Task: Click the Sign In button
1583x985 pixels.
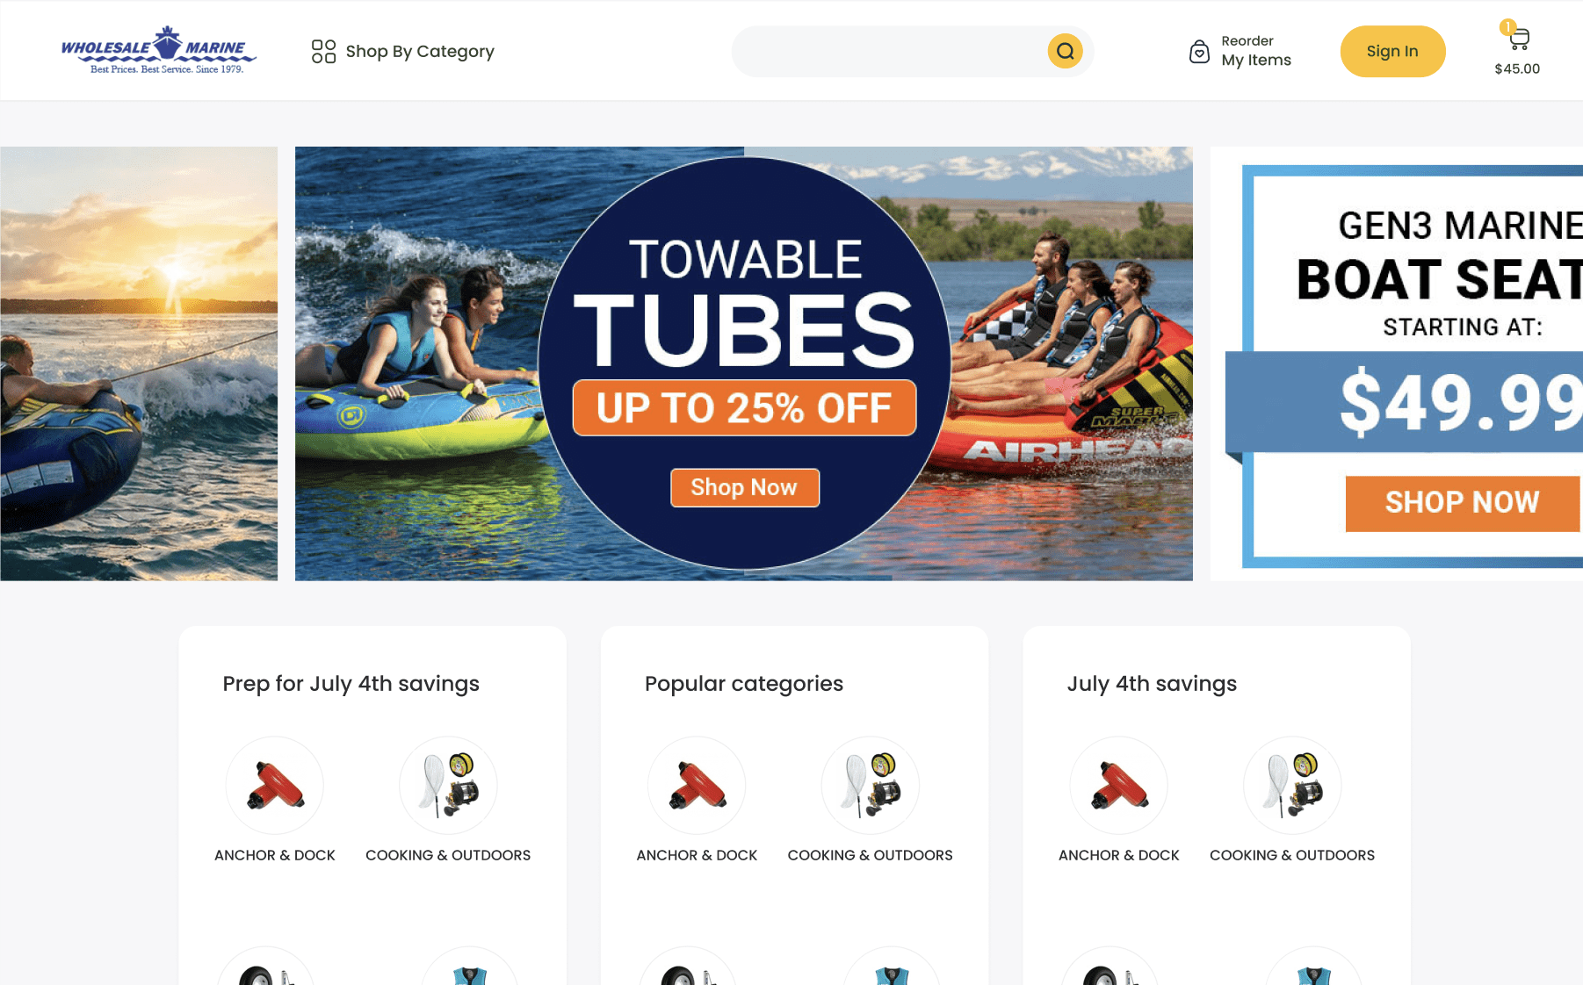Action: [1392, 51]
